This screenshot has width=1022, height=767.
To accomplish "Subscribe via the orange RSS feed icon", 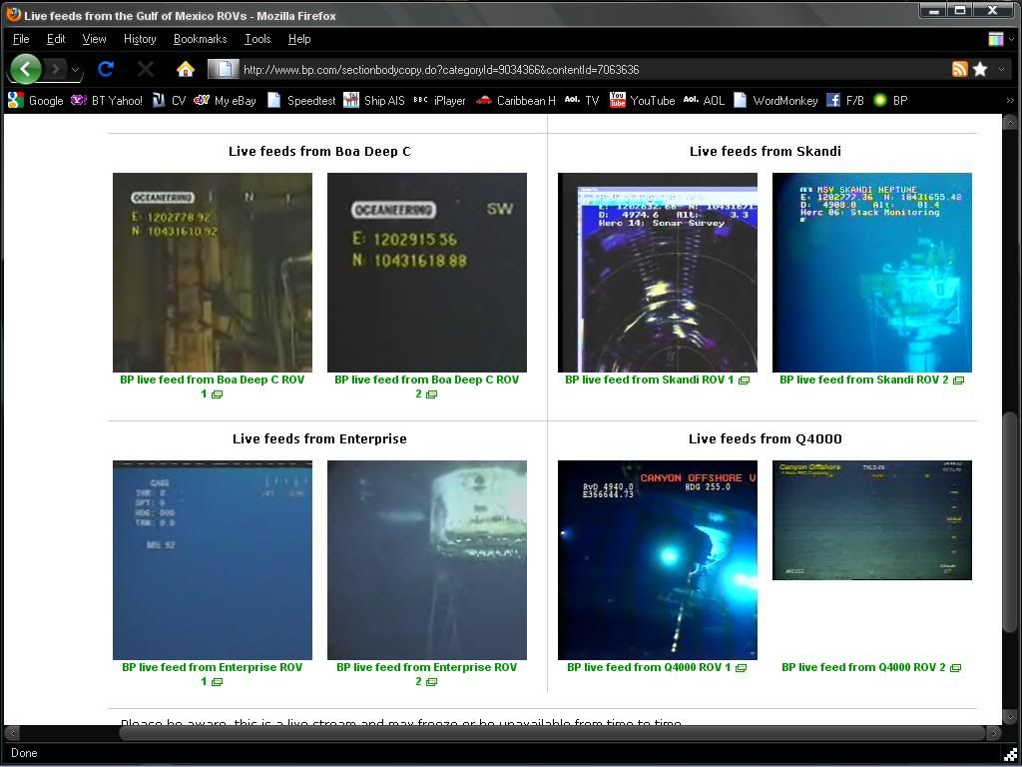I will 959,69.
